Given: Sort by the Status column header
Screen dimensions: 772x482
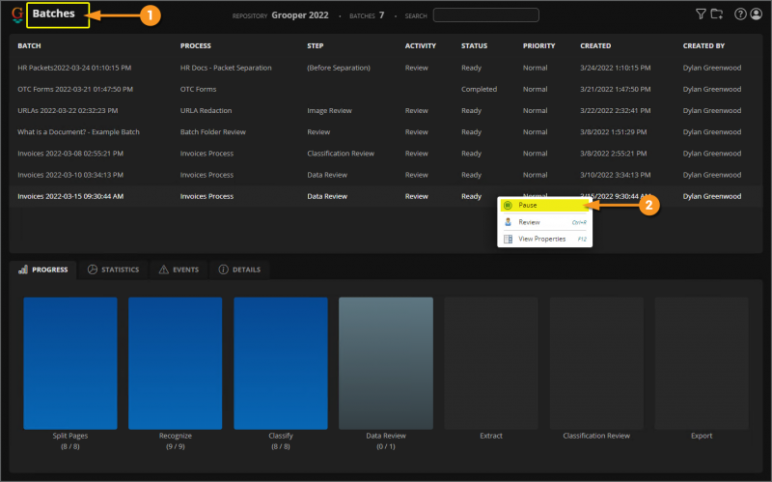Looking at the screenshot, I should tap(474, 45).
